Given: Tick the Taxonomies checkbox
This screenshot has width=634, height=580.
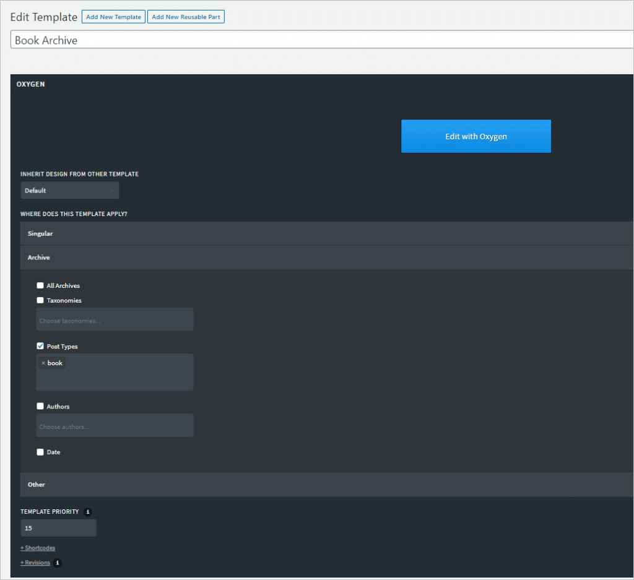Looking at the screenshot, I should [x=40, y=300].
